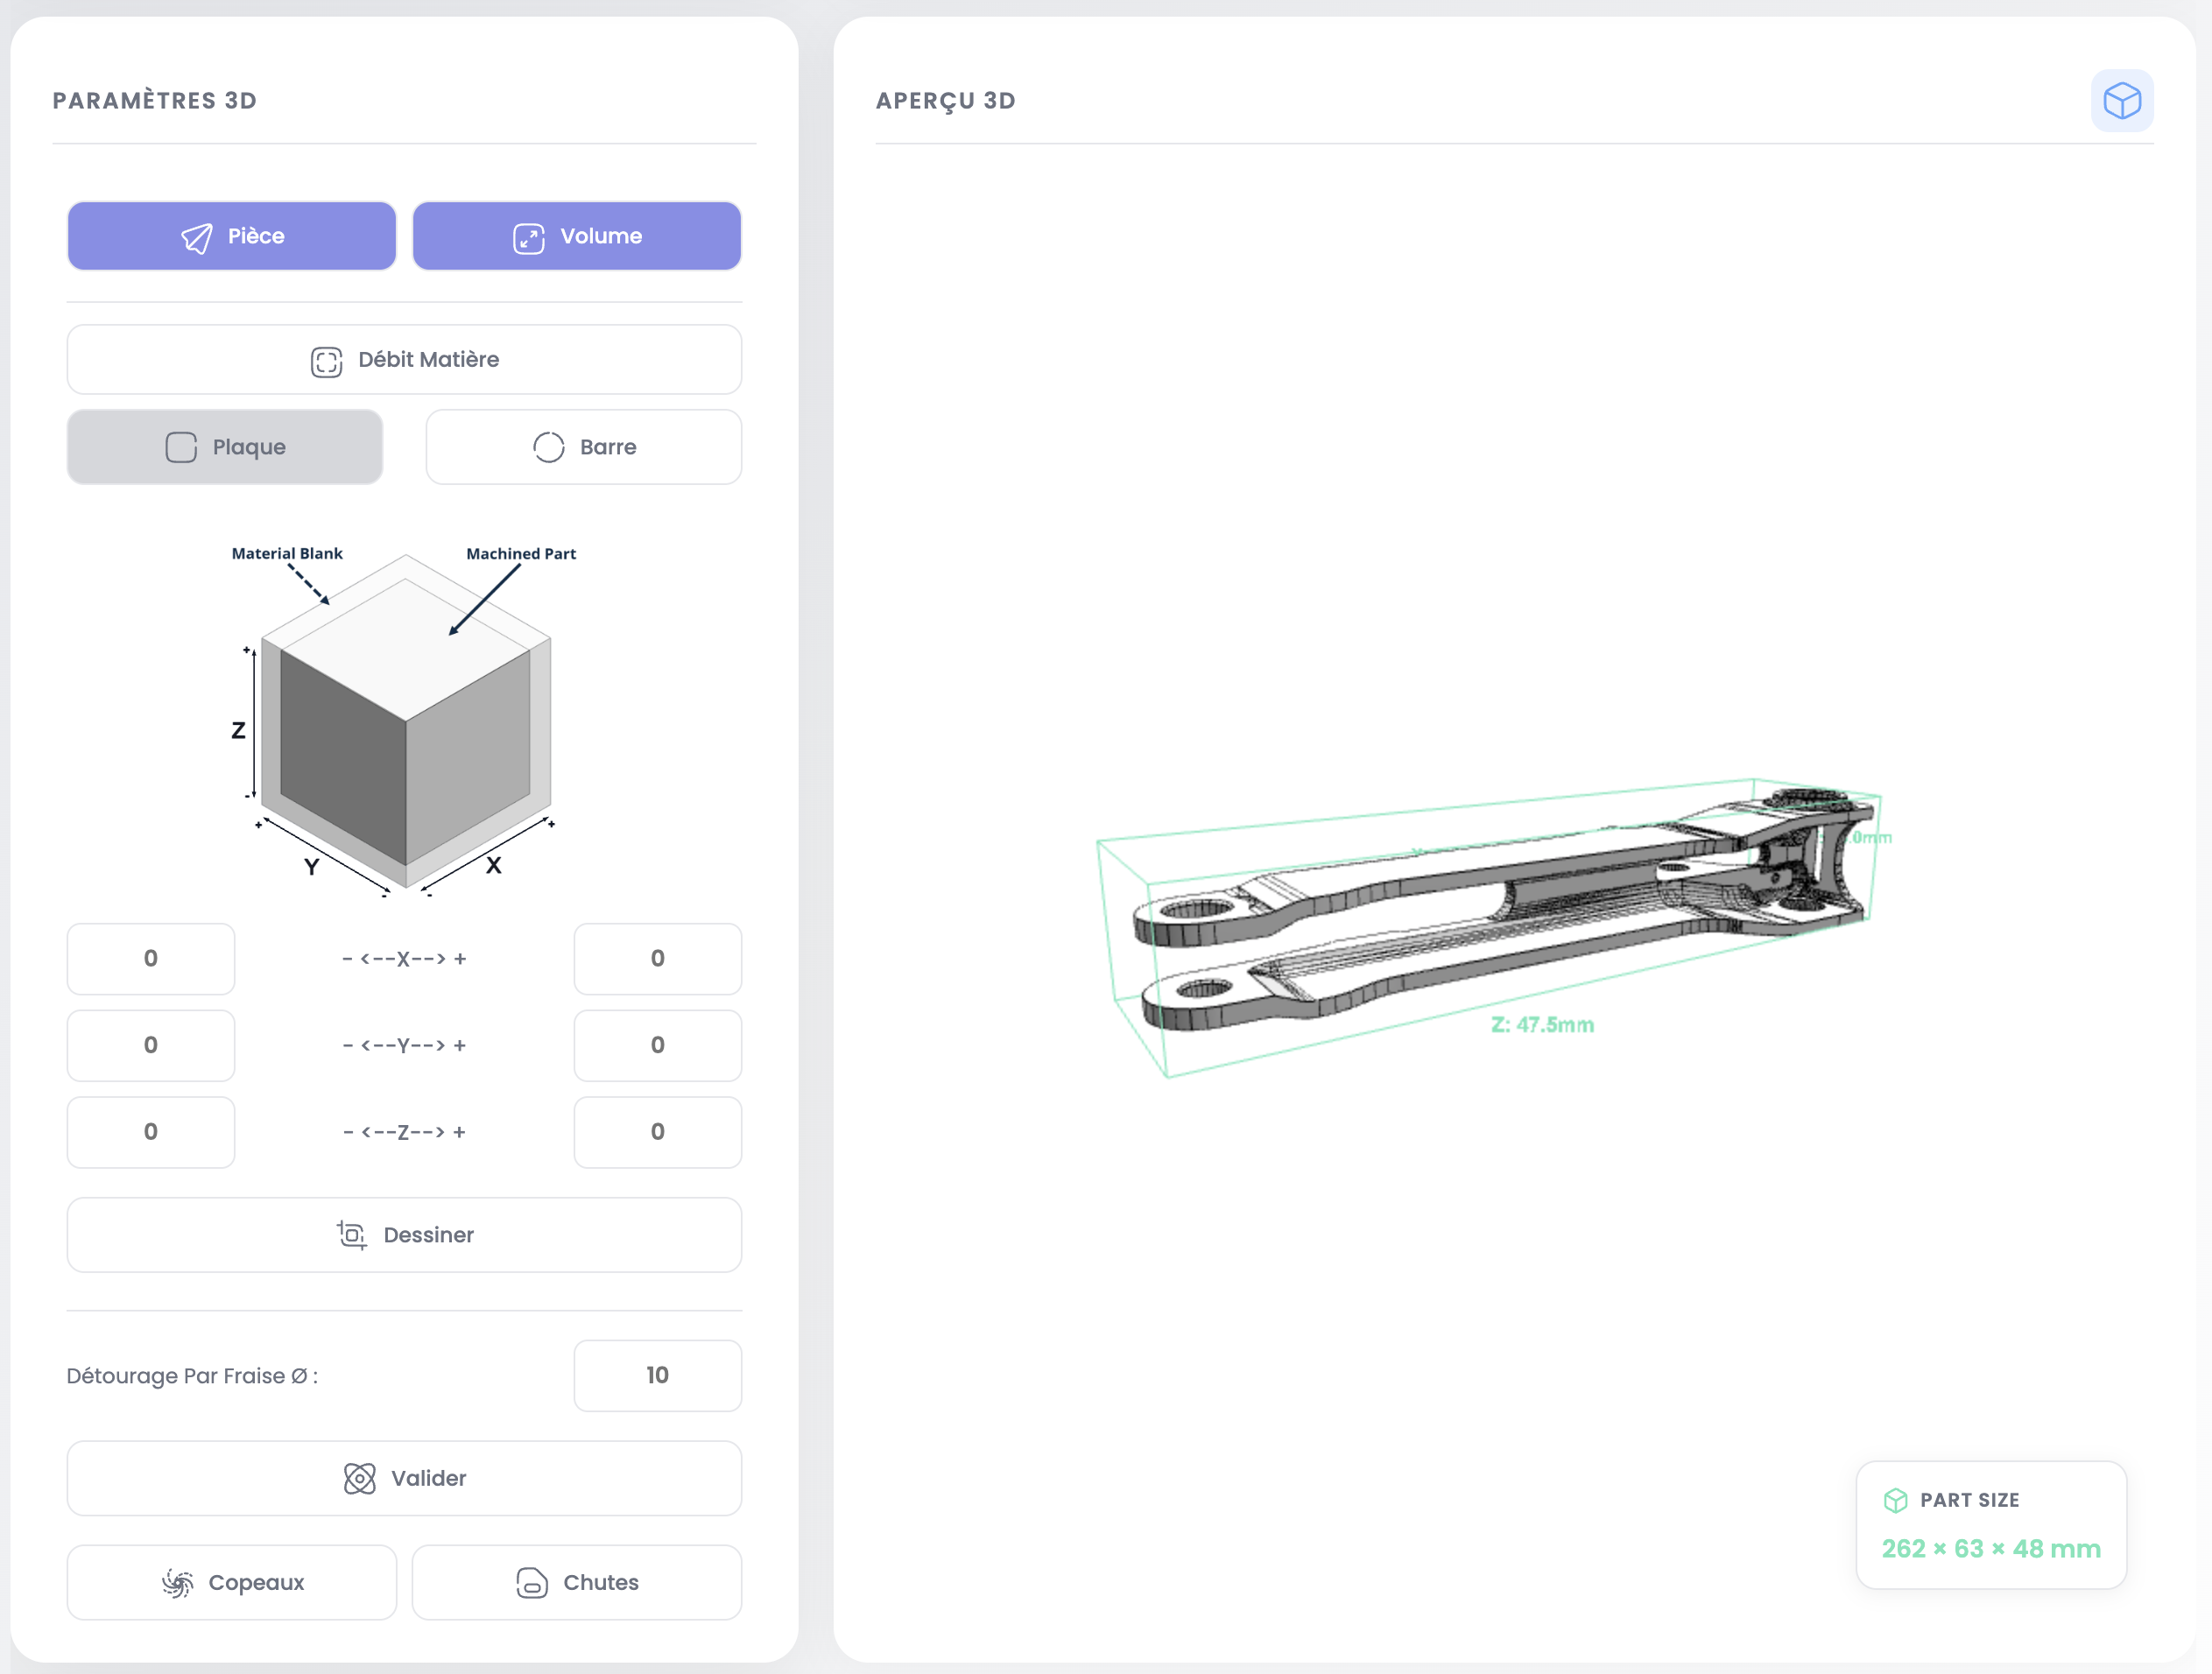The width and height of the screenshot is (2212, 1674).
Task: Click the paper plane icon on Pièce button
Action: tap(197, 236)
